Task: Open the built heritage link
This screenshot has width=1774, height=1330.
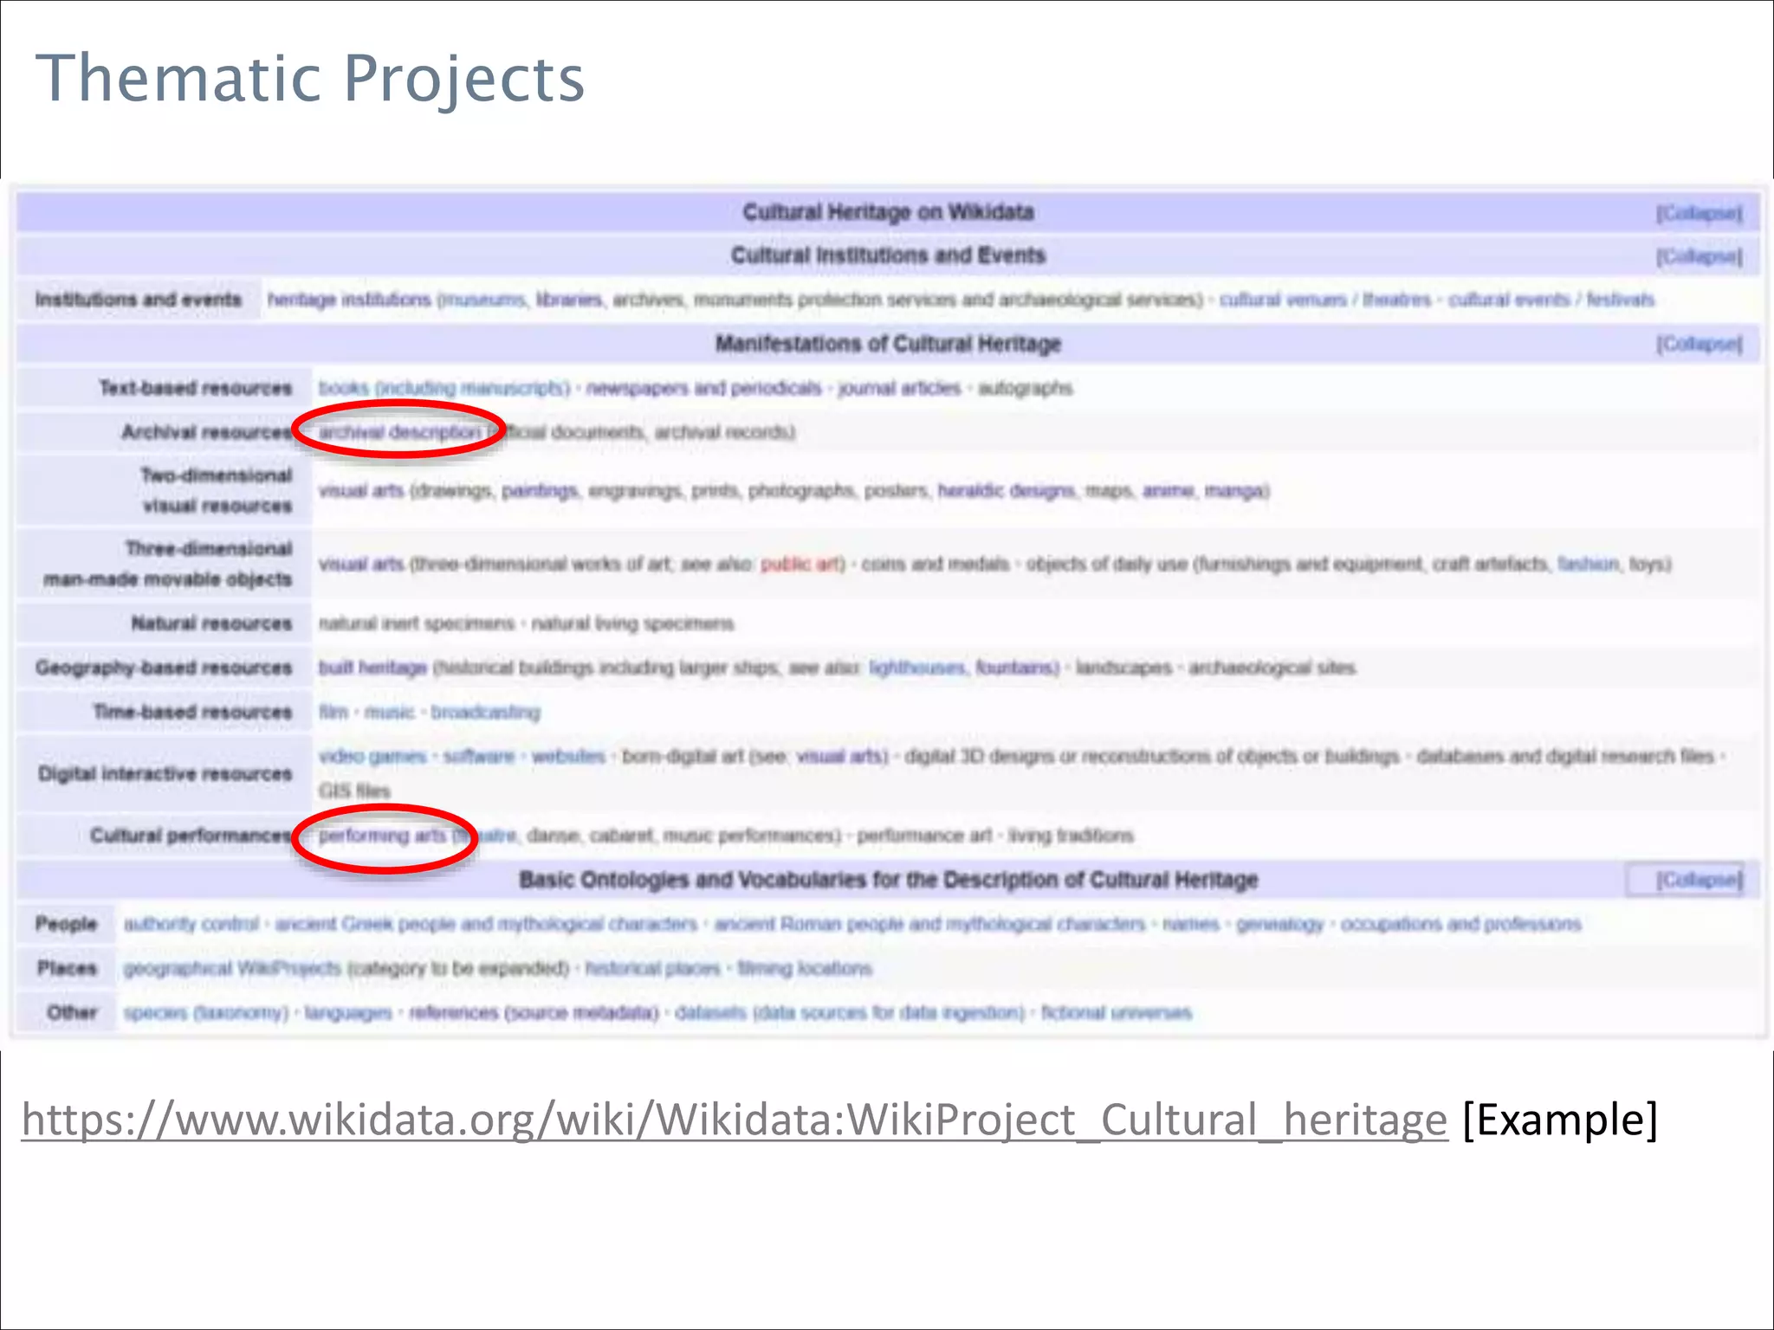Action: pos(372,668)
